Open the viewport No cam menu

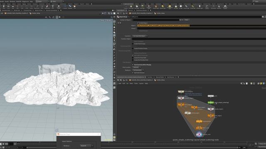point(109,20)
